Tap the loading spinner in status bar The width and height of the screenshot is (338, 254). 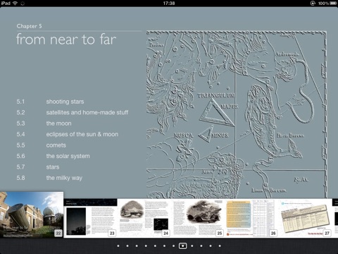point(23,4)
